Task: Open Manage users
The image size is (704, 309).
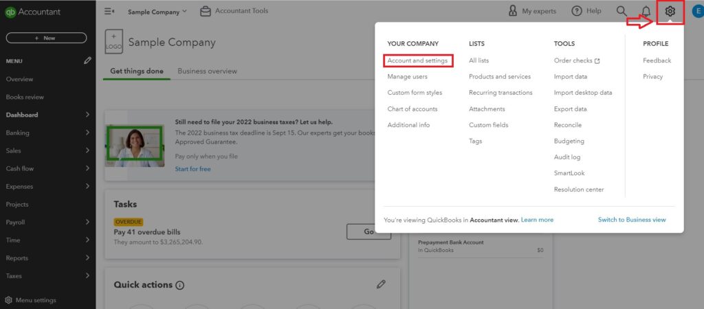Action: (407, 77)
